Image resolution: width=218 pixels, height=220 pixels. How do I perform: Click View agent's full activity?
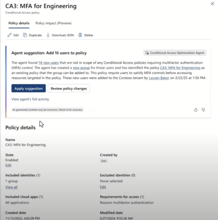pos(30,99)
